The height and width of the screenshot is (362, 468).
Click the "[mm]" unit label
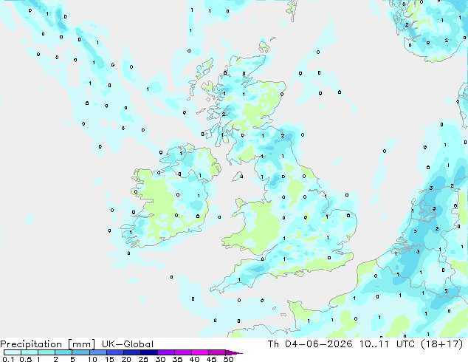pyautogui.click(x=81, y=344)
